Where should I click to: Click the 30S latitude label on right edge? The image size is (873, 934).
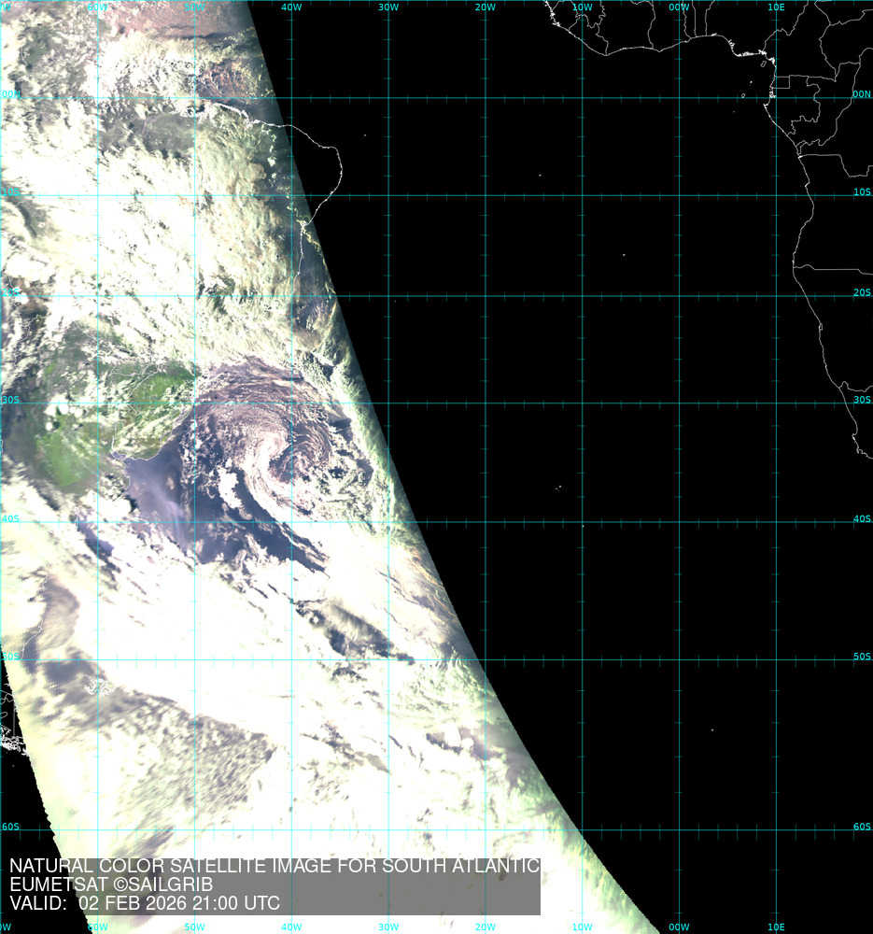tap(861, 400)
